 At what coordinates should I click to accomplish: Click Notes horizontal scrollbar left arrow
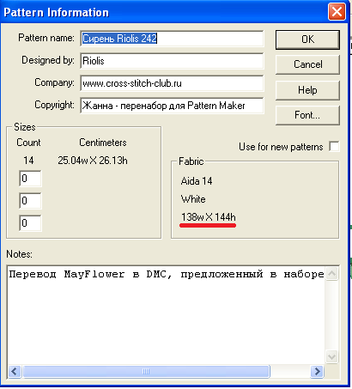point(15,372)
